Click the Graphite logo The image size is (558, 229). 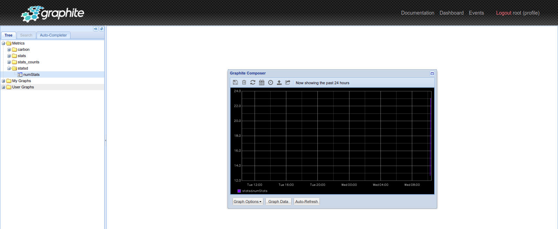point(53,14)
